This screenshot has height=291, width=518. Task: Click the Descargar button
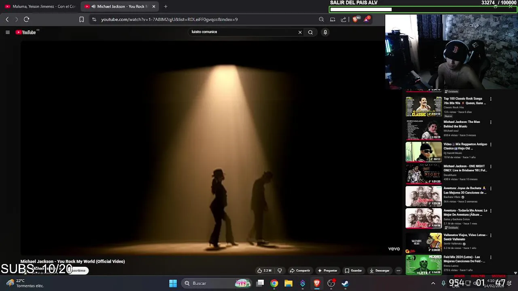[x=380, y=270]
